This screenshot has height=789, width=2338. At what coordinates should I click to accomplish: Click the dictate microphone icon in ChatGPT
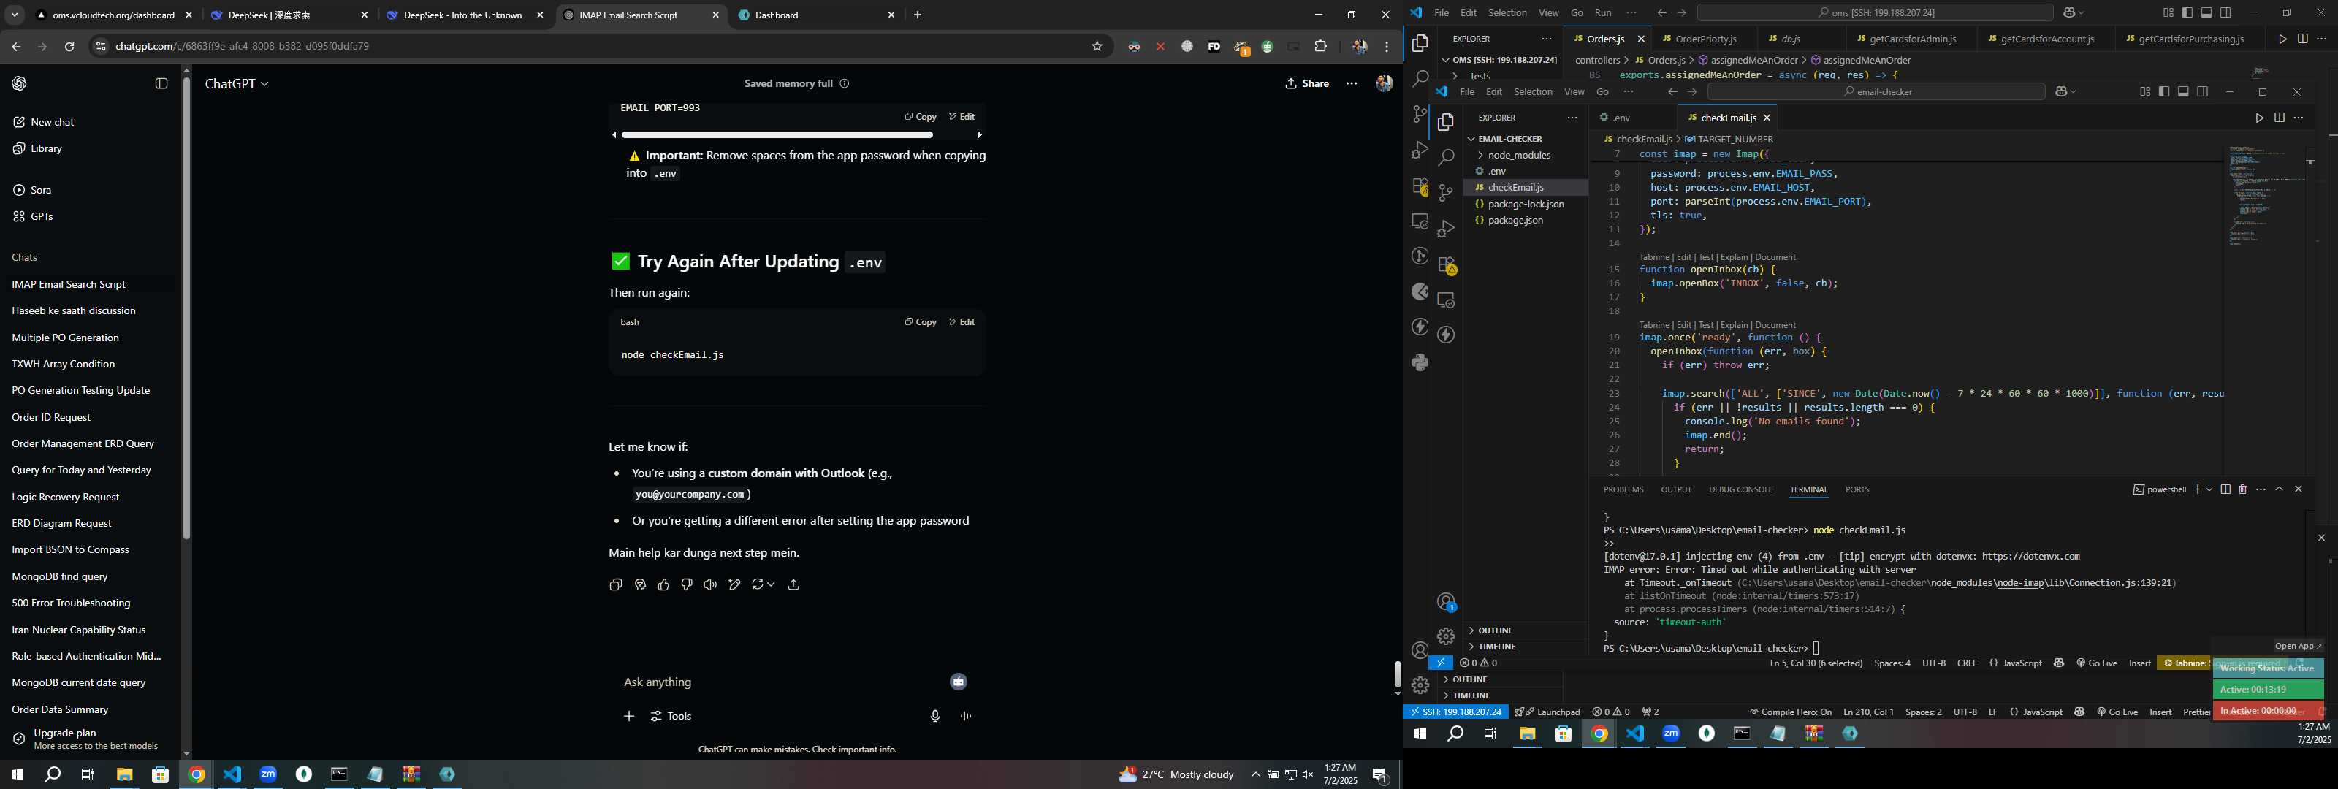point(935,717)
